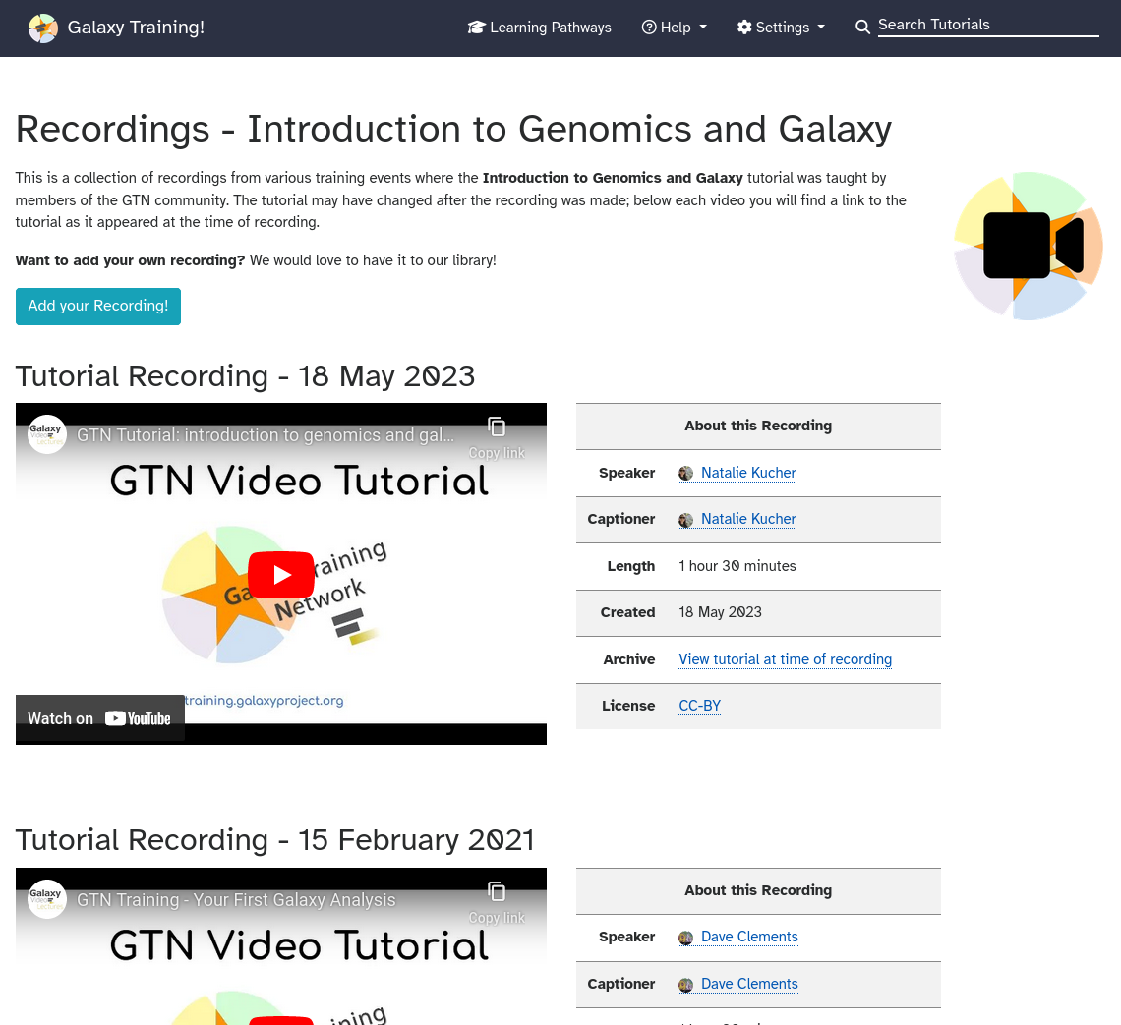Open Captioner Dave Clements link

[x=749, y=984]
